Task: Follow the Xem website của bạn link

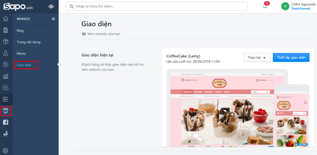Action: click(103, 34)
